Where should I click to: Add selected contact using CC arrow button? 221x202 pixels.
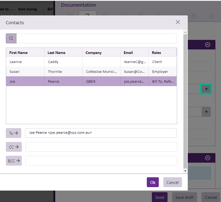(x=14, y=147)
